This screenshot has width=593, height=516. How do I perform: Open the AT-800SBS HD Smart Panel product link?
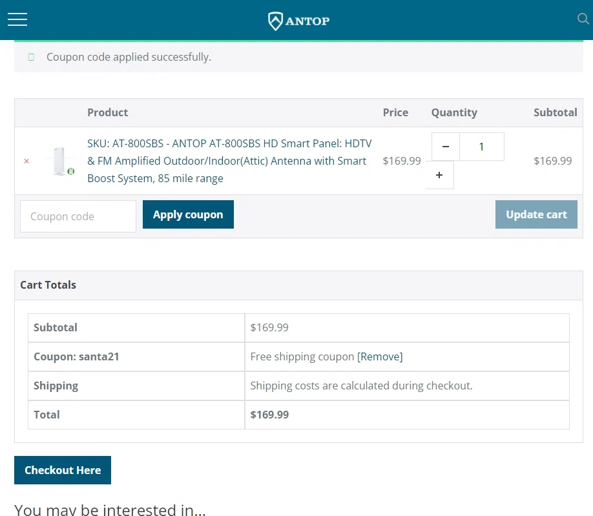229,161
